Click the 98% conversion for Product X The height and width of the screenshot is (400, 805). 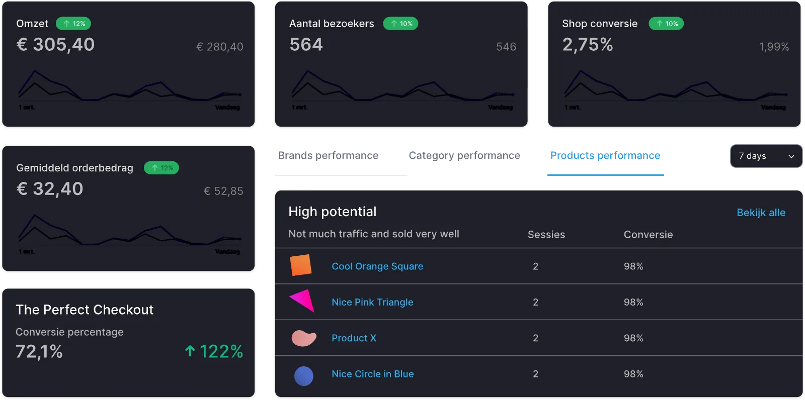coord(633,338)
